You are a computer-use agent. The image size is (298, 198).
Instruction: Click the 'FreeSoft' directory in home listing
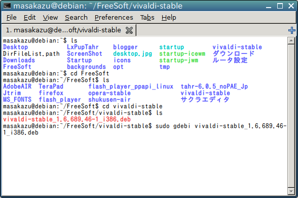pos(17,67)
